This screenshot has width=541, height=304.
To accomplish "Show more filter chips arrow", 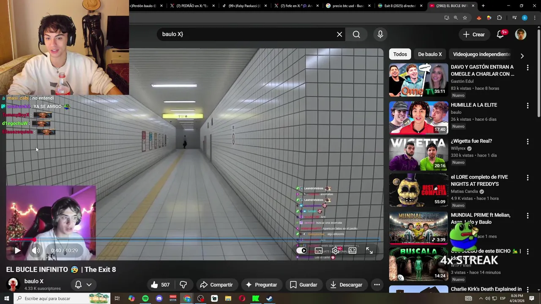I will (x=522, y=56).
